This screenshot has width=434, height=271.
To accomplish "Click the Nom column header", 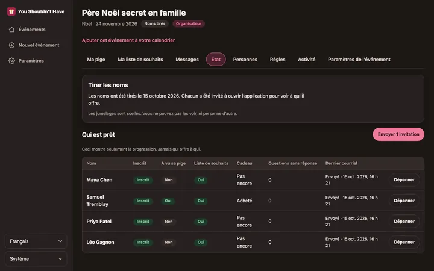I will 91,163.
